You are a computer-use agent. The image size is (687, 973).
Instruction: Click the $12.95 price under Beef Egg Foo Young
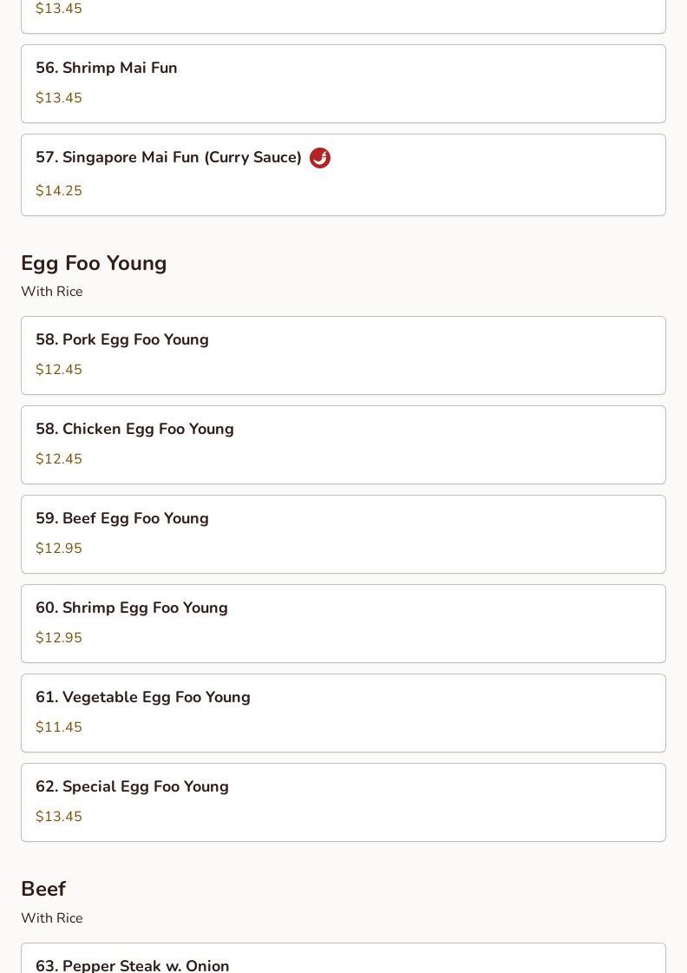(59, 549)
